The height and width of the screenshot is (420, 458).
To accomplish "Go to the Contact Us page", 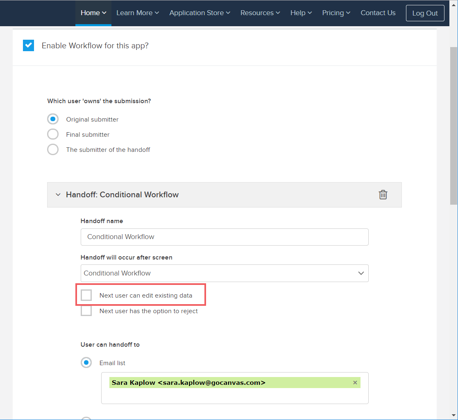I will pyautogui.click(x=378, y=13).
